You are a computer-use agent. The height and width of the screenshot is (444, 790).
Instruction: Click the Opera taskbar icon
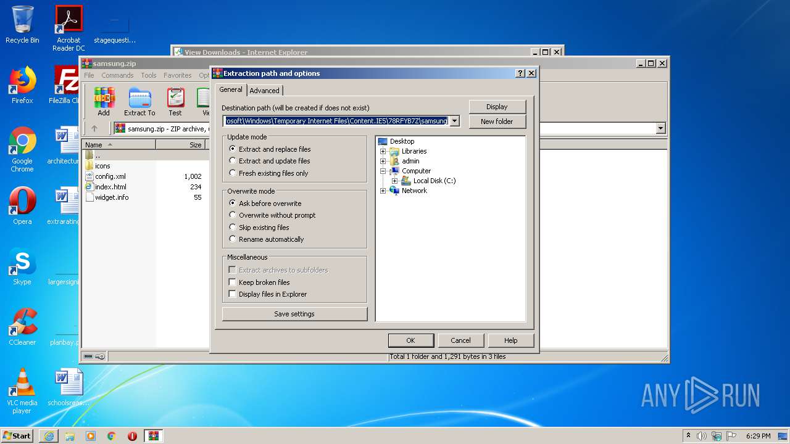click(x=132, y=436)
